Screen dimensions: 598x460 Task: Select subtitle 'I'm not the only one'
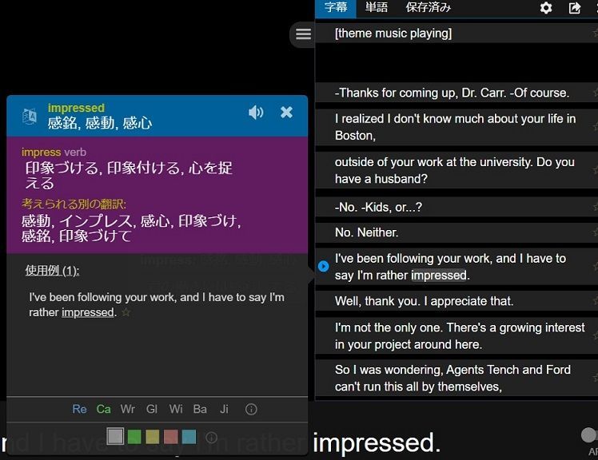(x=456, y=335)
